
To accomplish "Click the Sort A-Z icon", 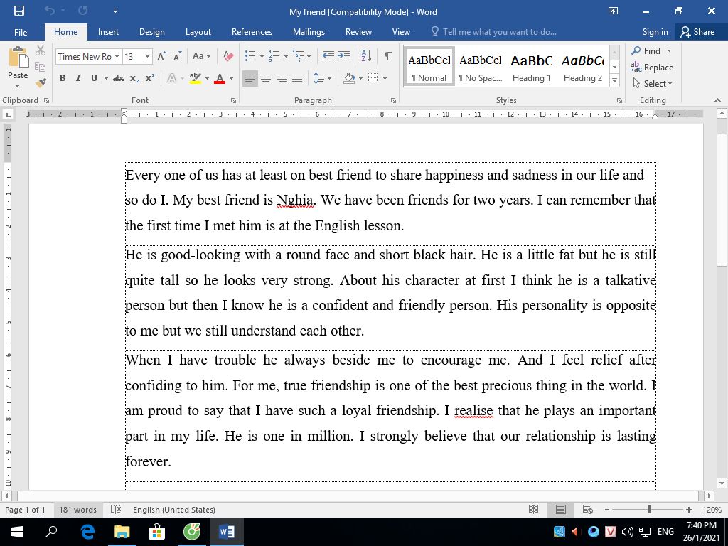I will click(x=366, y=56).
